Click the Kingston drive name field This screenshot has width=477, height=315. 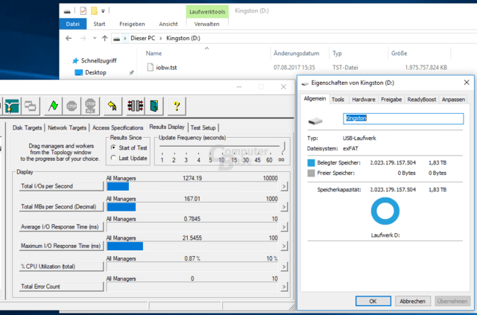(403, 118)
